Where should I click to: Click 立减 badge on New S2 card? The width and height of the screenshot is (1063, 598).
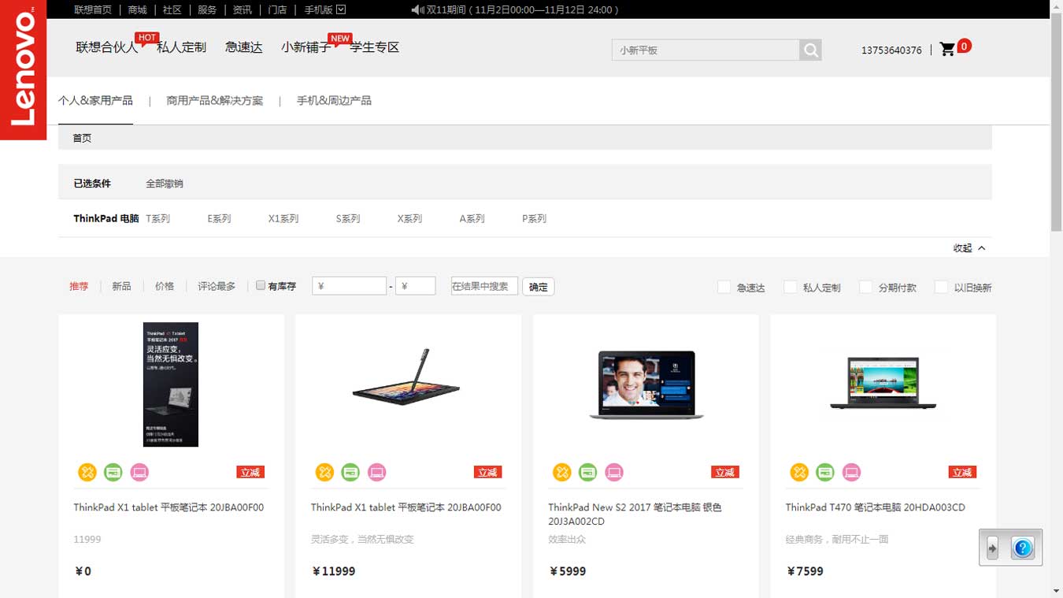(725, 472)
